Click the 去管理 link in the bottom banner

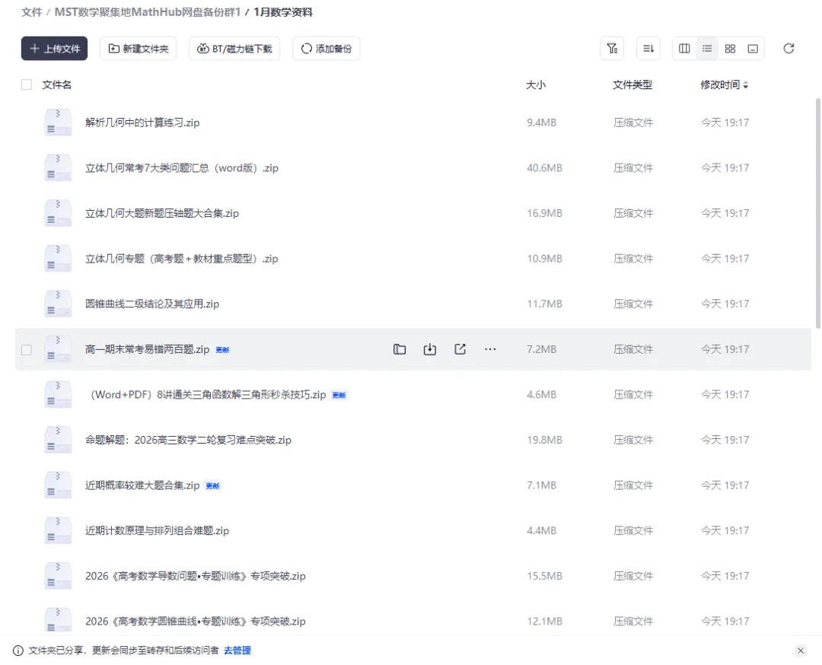pyautogui.click(x=237, y=651)
